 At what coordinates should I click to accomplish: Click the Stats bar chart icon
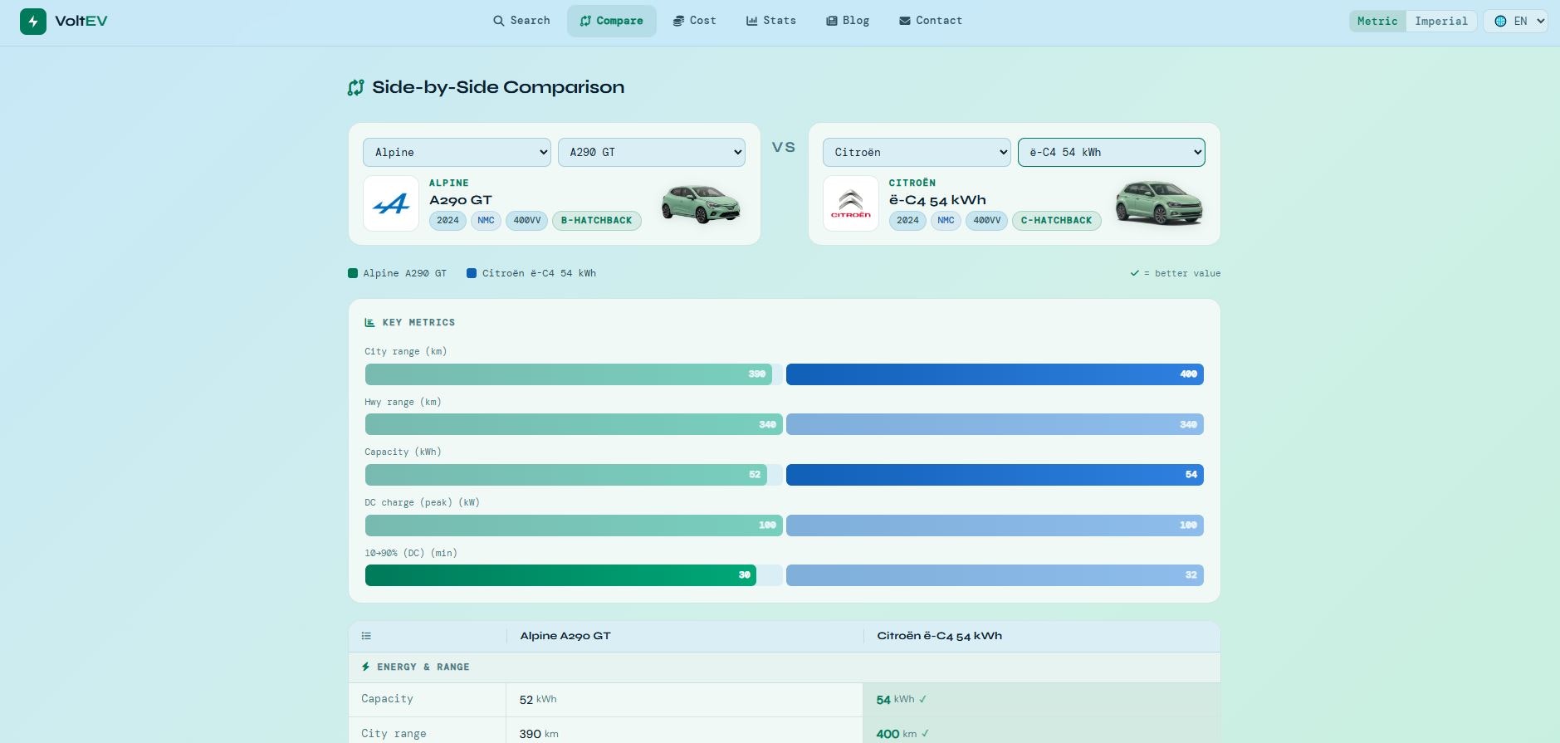(752, 21)
